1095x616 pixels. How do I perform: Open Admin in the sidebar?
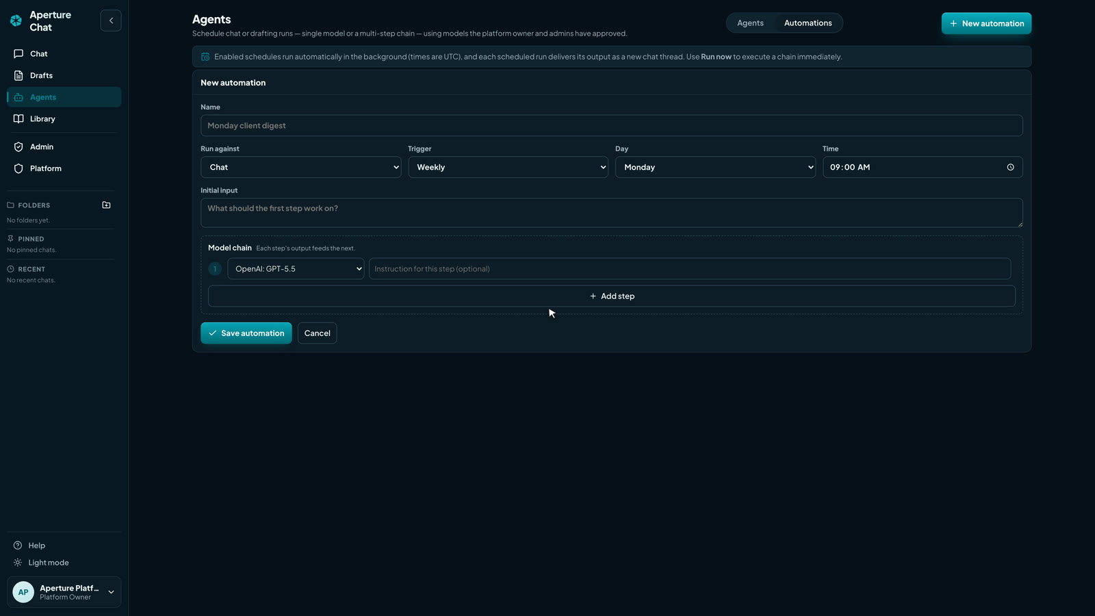tap(64, 146)
